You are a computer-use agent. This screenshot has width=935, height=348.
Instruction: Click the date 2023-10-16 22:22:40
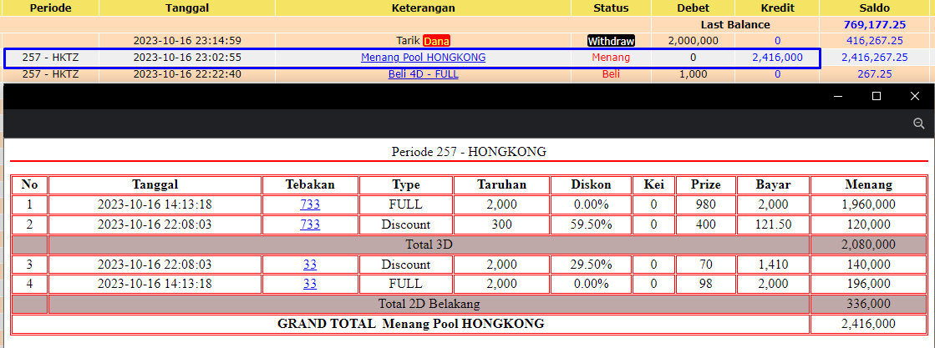(x=187, y=74)
